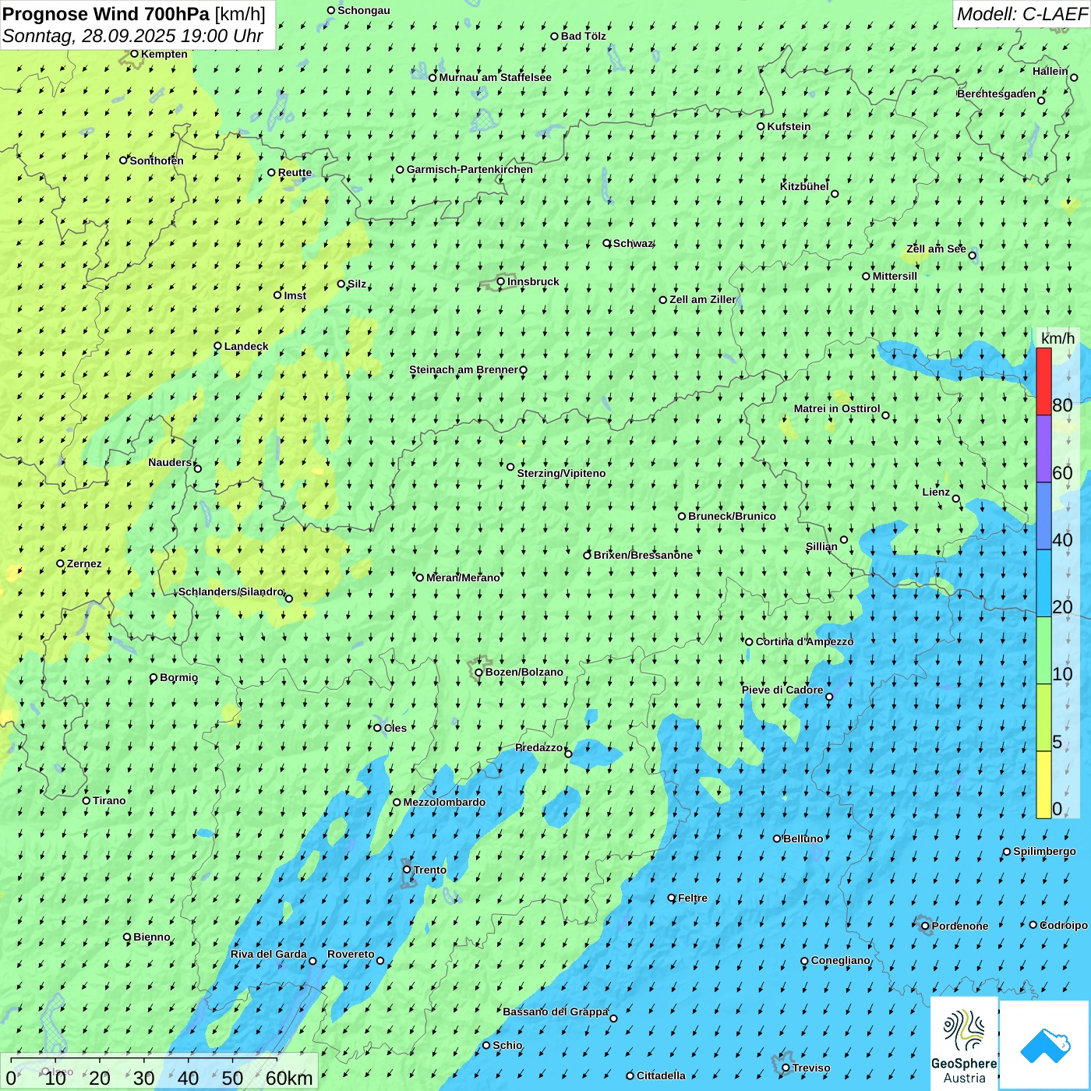Select the 'Kitzbühel' label
The height and width of the screenshot is (1091, 1091).
click(x=804, y=186)
